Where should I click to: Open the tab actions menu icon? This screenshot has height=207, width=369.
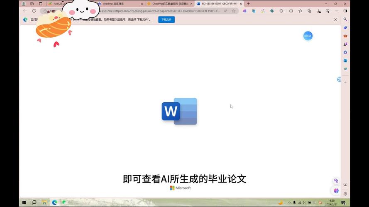tap(41, 4)
